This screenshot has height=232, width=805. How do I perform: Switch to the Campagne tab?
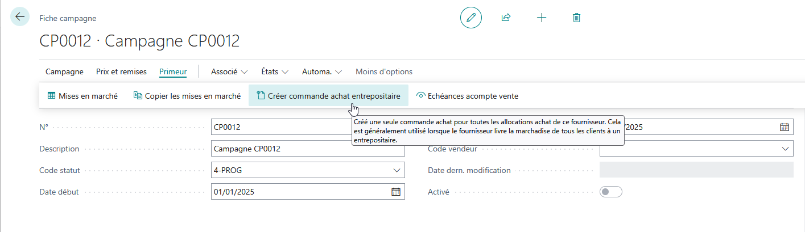pos(64,71)
